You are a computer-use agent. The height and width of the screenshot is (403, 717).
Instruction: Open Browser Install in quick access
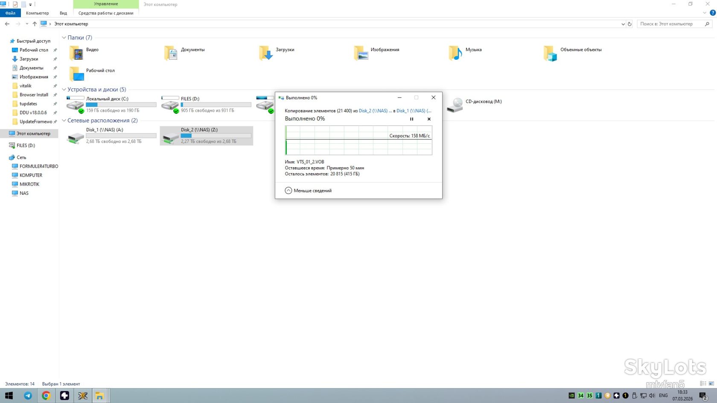click(x=34, y=95)
